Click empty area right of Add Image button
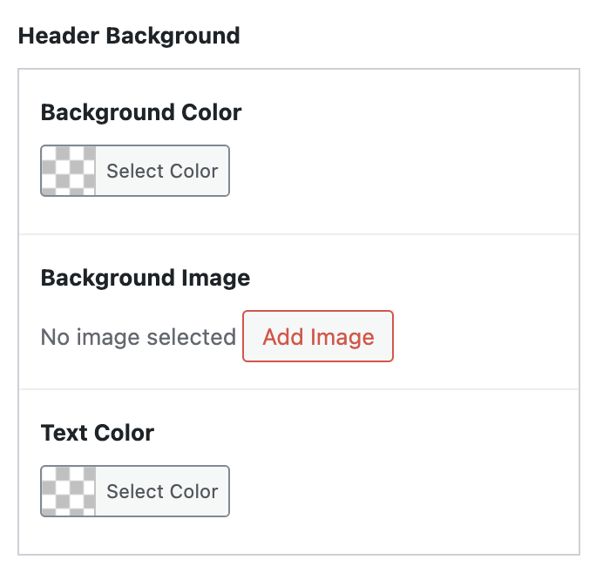Image resolution: width=596 pixels, height=573 pixels. (485, 336)
